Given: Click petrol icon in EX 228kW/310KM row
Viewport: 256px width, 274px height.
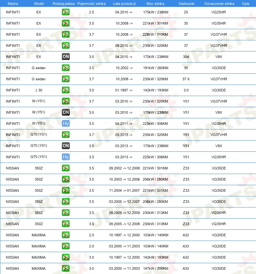Looking at the screenshot, I should tap(65, 34).
